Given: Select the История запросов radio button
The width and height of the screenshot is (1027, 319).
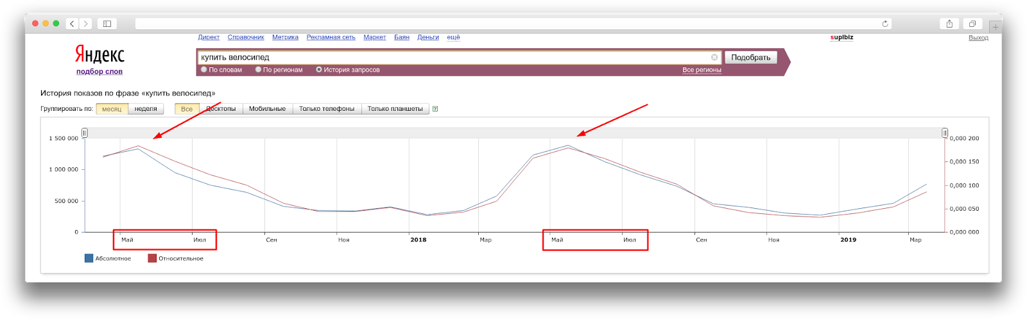Looking at the screenshot, I should coord(318,70).
